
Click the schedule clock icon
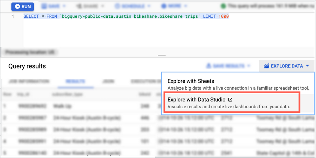(118, 6)
